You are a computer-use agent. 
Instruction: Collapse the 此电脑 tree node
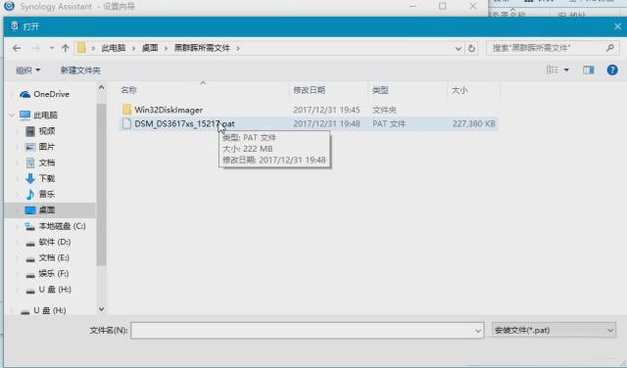point(11,115)
